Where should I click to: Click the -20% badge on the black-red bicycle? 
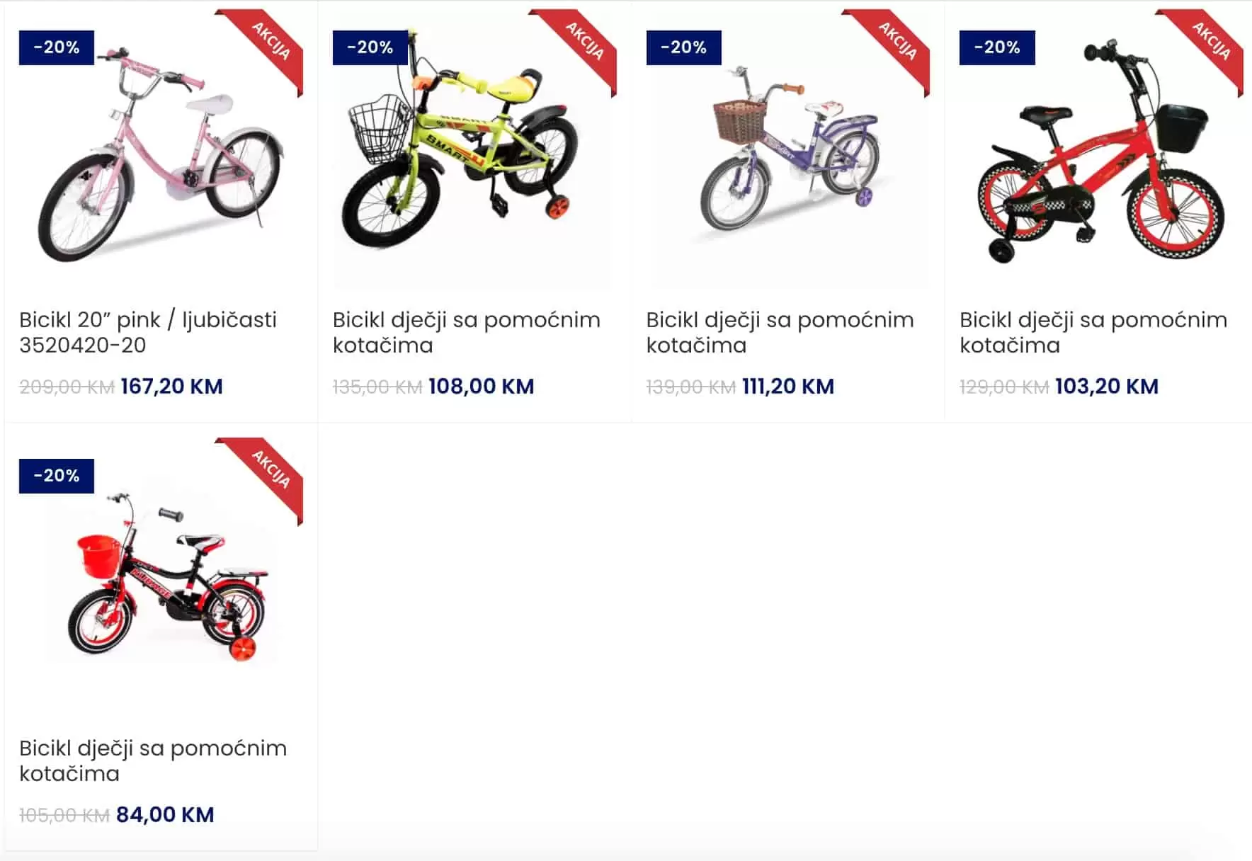pos(57,476)
